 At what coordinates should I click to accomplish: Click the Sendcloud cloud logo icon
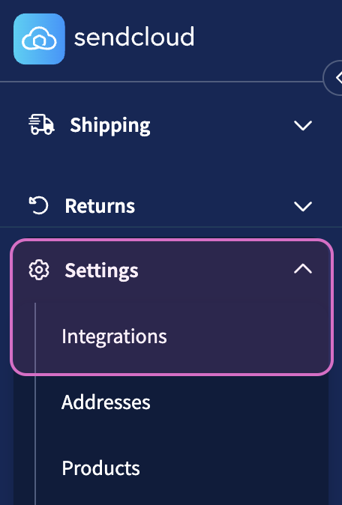[39, 39]
